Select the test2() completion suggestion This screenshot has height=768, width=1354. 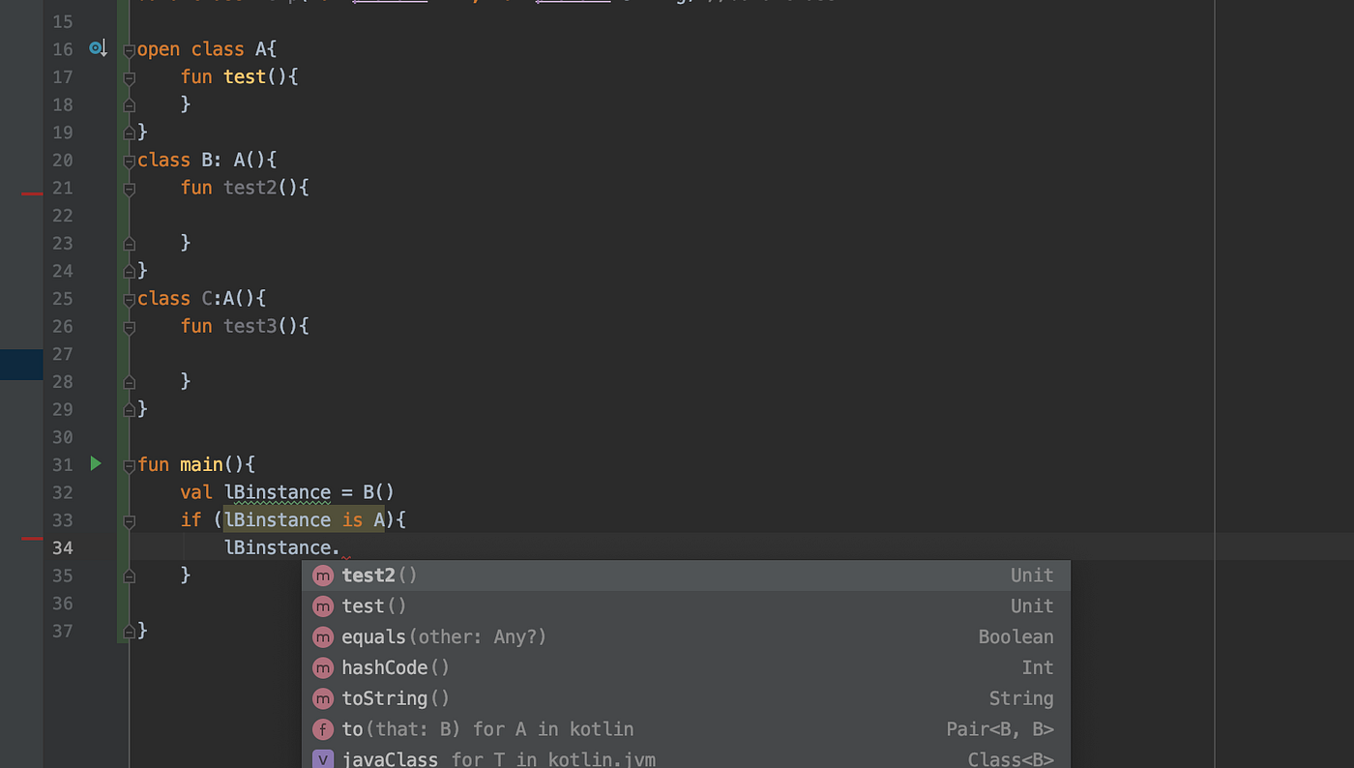pyautogui.click(x=684, y=576)
